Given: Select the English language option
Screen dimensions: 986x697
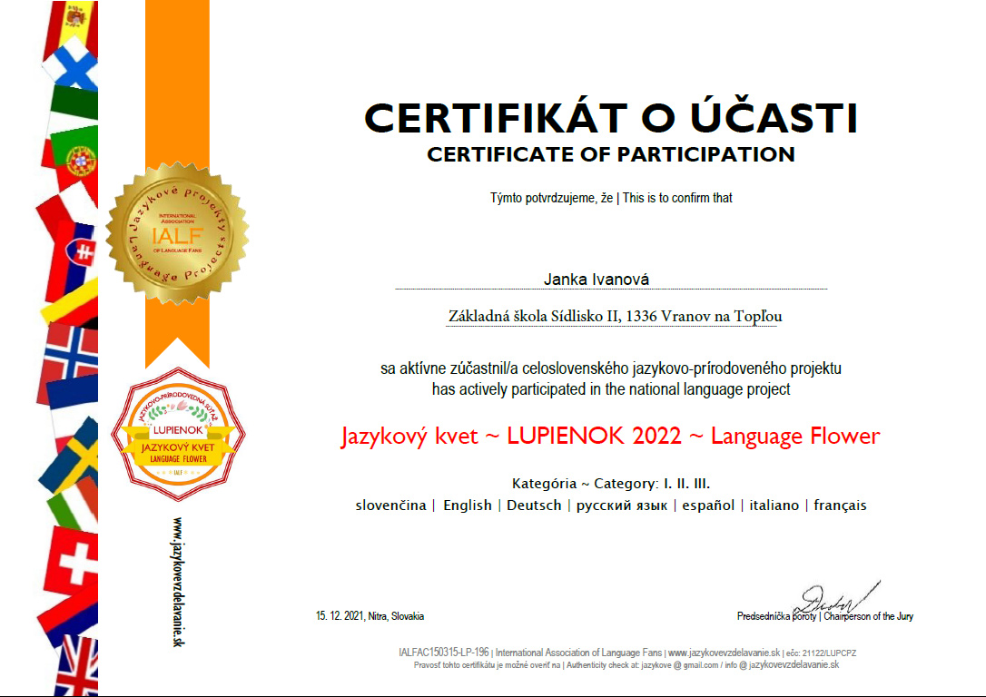Looking at the screenshot, I should tap(467, 506).
